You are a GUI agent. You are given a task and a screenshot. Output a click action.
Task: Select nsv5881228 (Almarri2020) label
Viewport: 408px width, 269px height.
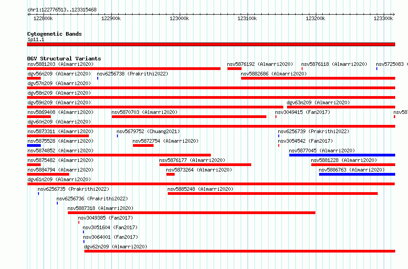[344, 160]
